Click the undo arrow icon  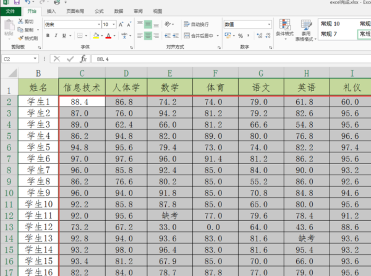pos(28,3)
